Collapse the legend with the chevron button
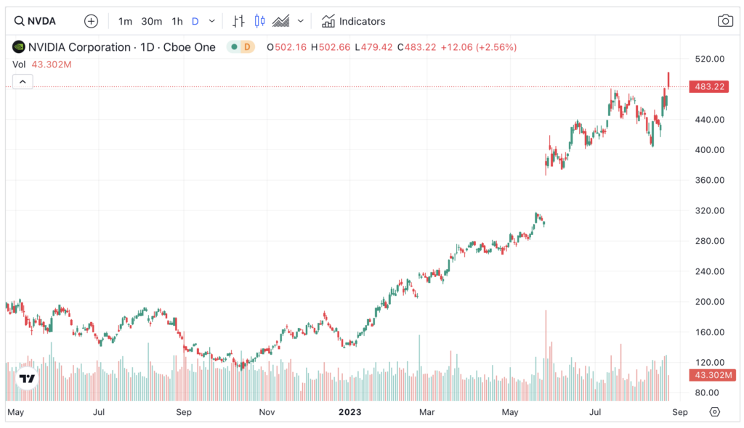Image resolution: width=744 pixels, height=428 pixels. click(x=23, y=81)
